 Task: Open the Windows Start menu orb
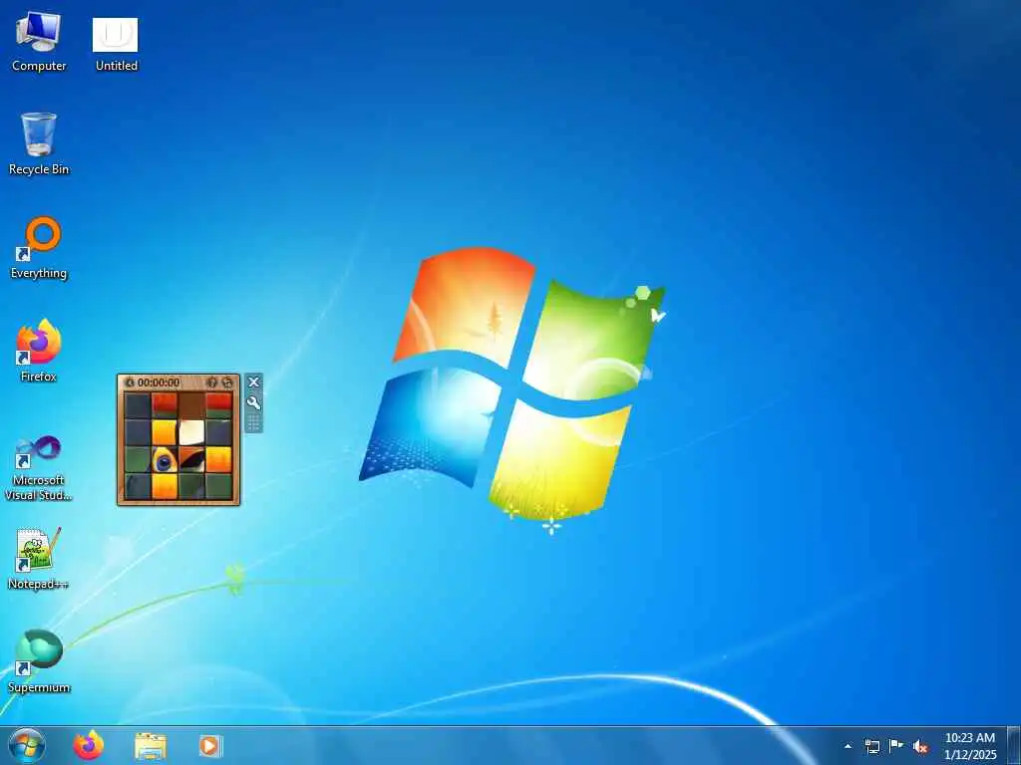click(x=26, y=745)
